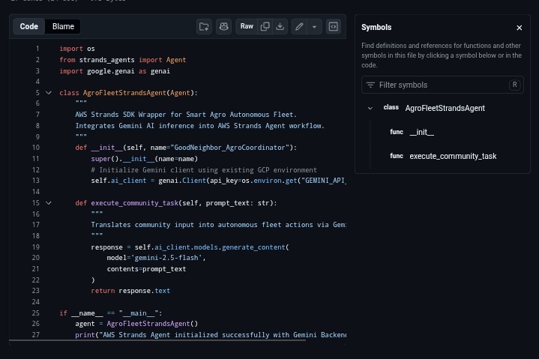This screenshot has width=539, height=359.
Task: Open file in folder tree icon
Action: 204,26
